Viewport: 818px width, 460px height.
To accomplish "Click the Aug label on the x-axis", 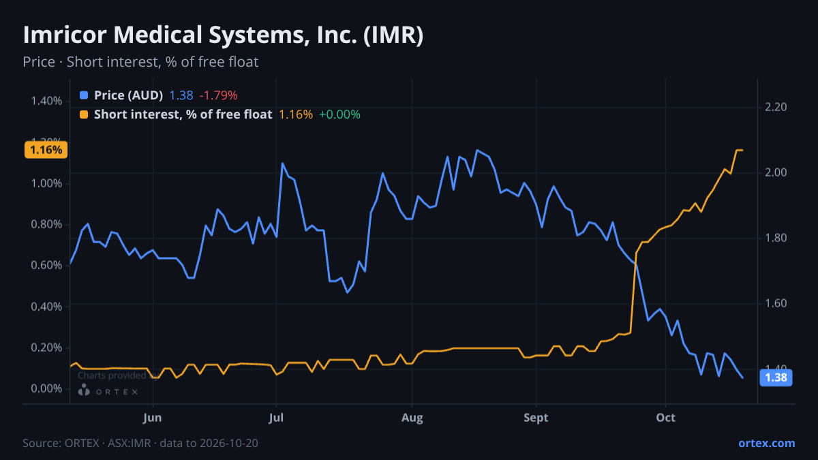I will pos(412,417).
